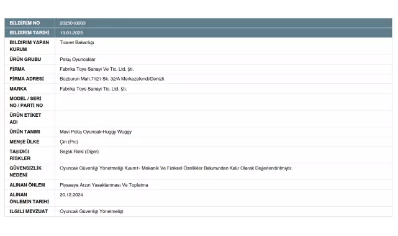
Task: Select the Sağlık Riski (Diğer) text
Action: click(79, 152)
